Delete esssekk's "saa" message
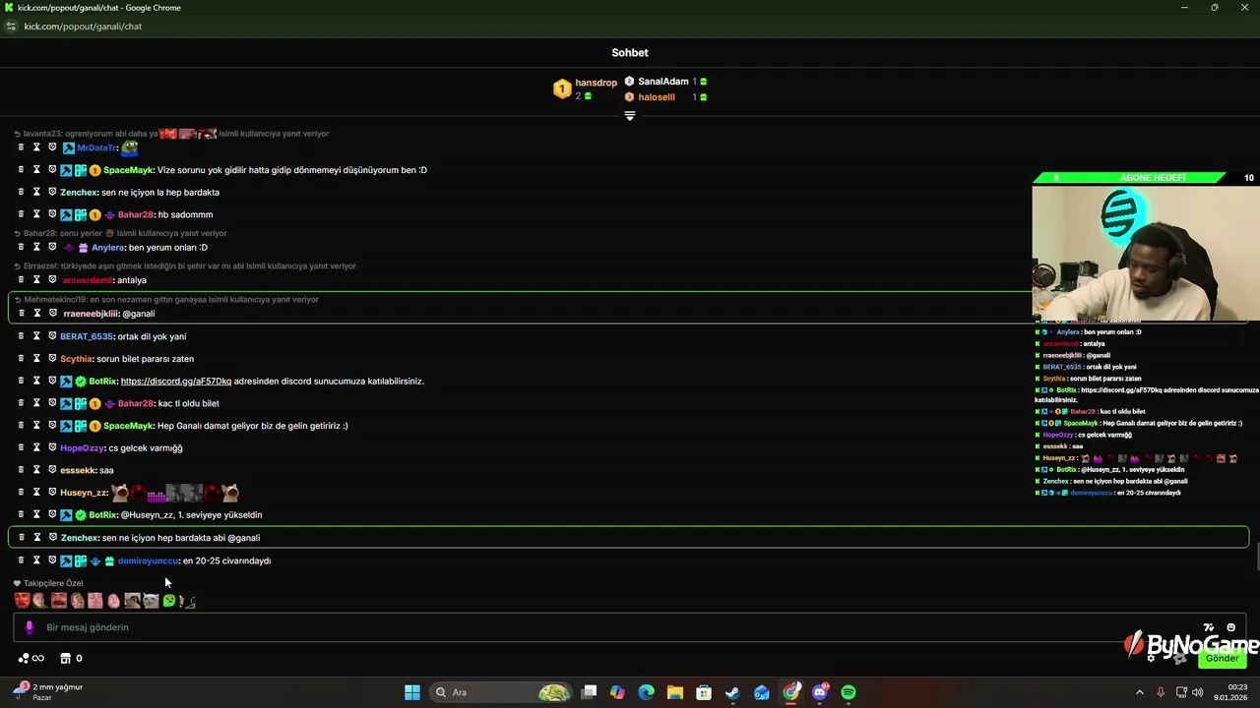 click(21, 470)
